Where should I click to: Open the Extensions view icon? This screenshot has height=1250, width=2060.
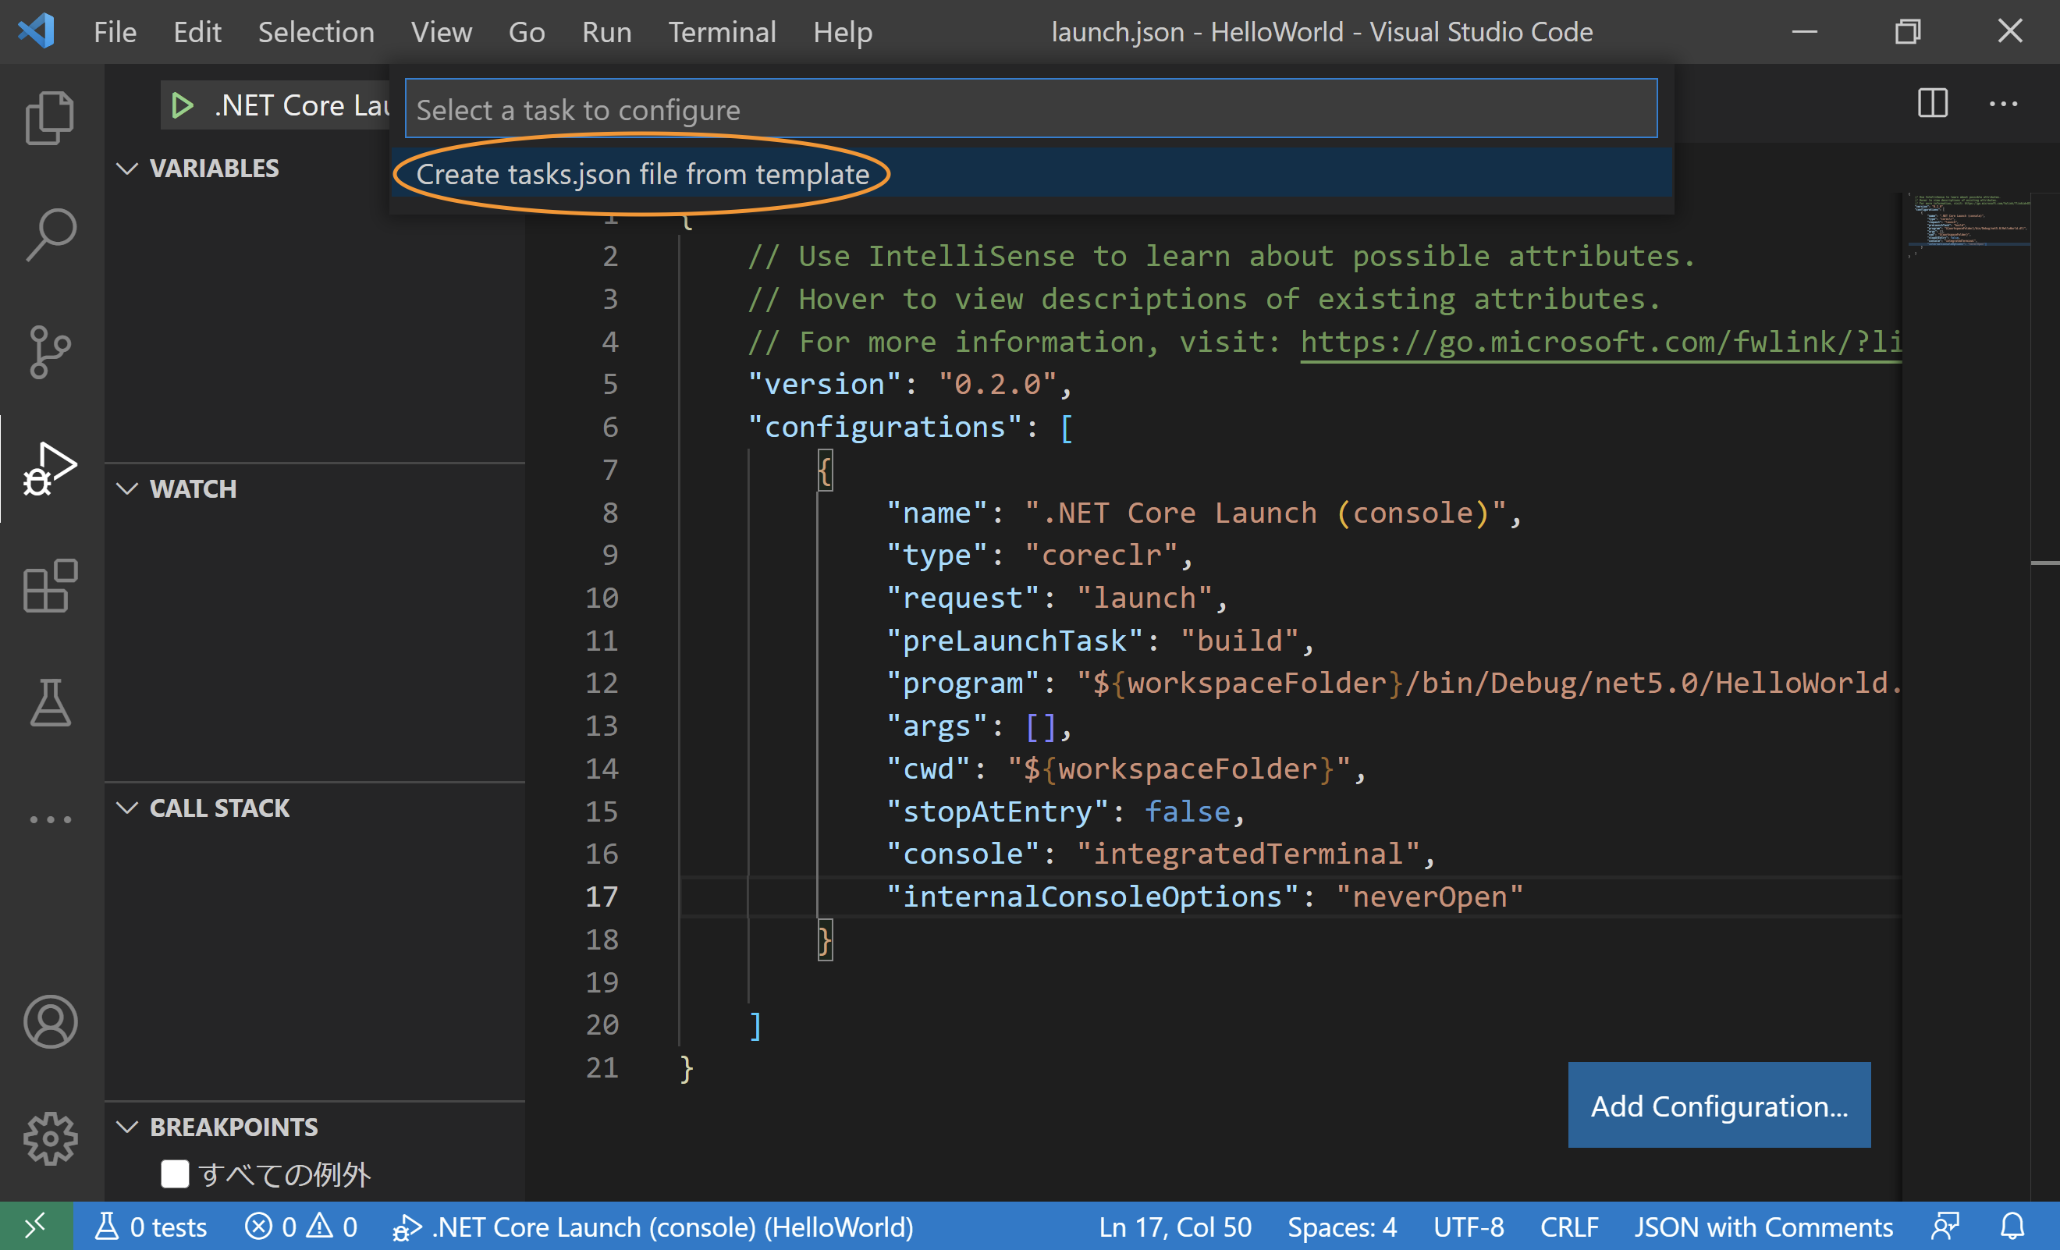50,586
